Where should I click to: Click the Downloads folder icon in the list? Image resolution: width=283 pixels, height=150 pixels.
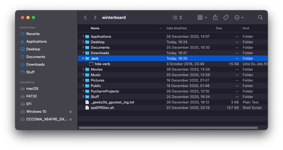tap(87, 53)
